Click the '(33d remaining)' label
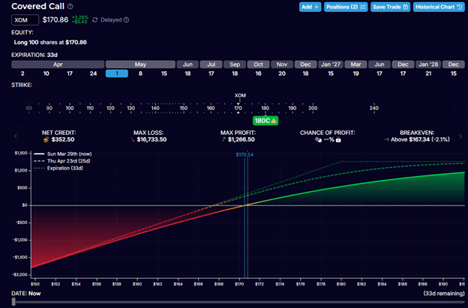Viewport: 468px width, 308px height. coord(444,294)
